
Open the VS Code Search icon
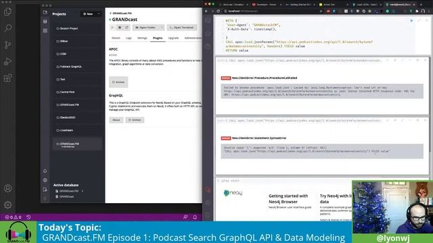(7, 28)
